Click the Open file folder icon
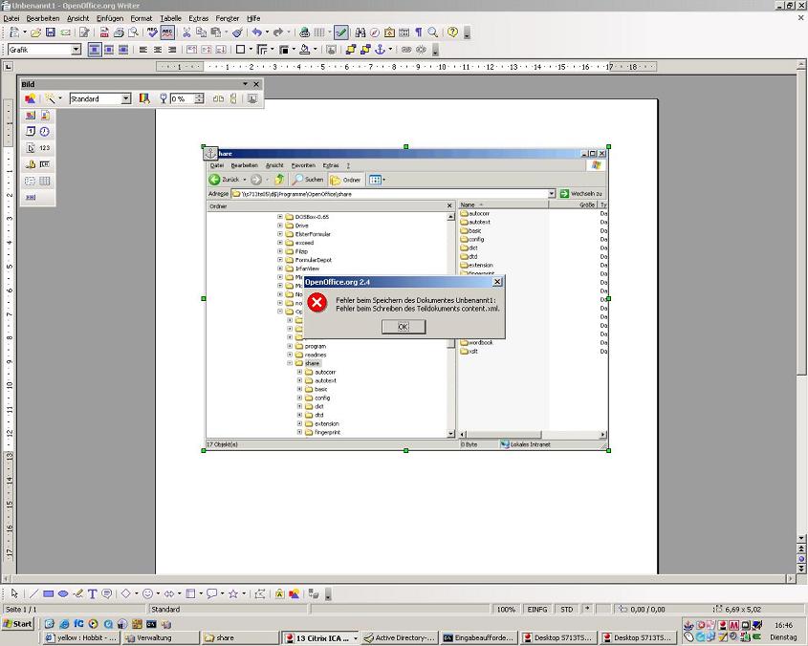808x646 pixels. point(35,32)
